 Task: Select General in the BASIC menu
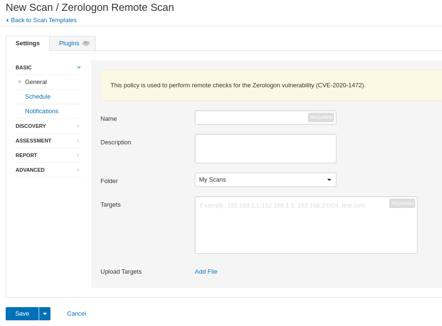coord(36,82)
